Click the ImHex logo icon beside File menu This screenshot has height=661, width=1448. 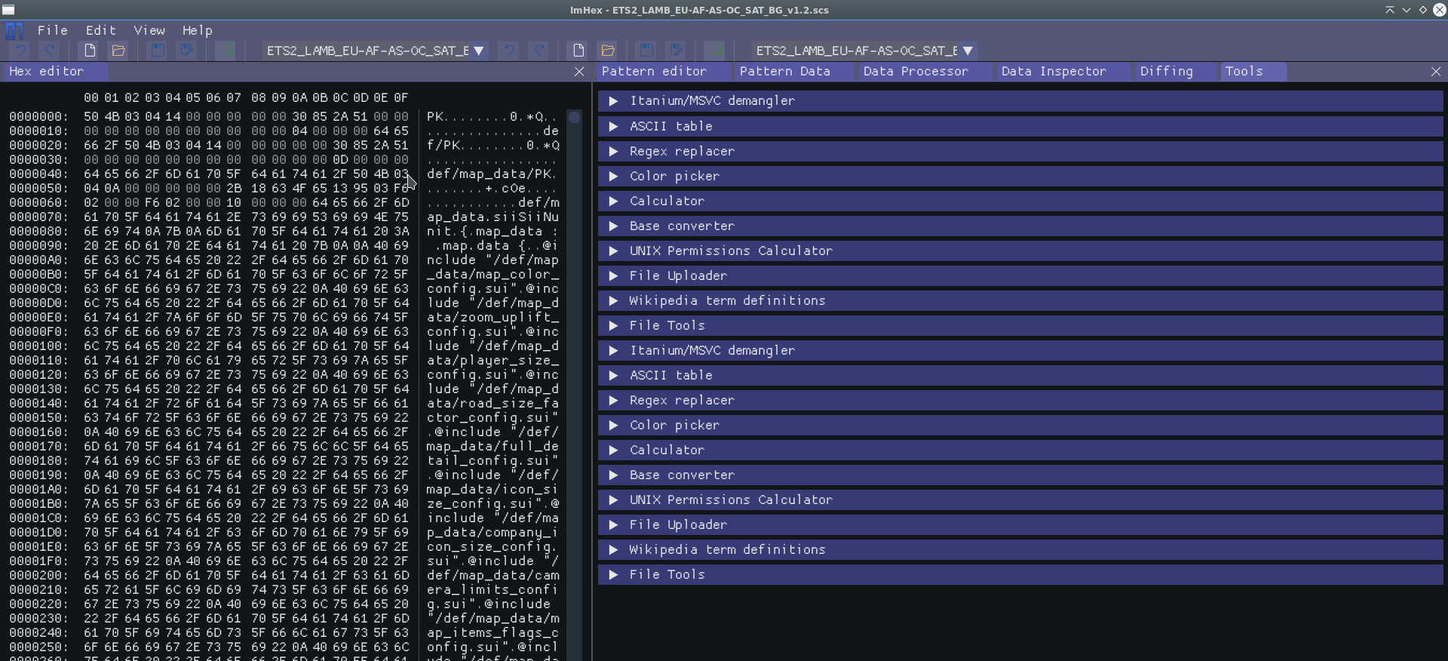[x=14, y=30]
